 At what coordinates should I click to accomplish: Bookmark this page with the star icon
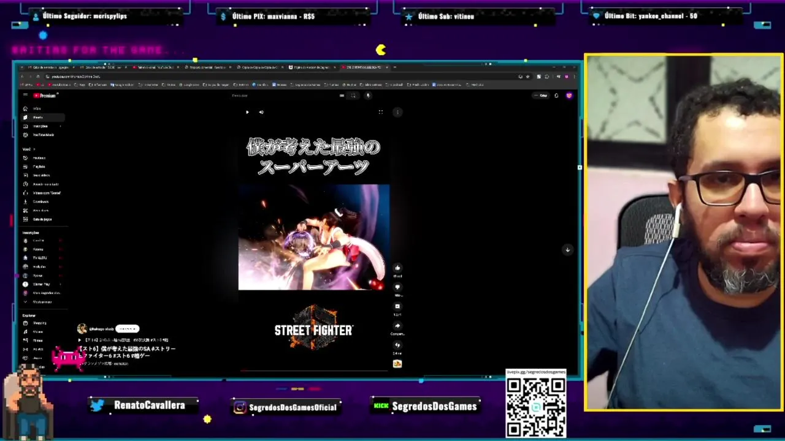pos(528,77)
